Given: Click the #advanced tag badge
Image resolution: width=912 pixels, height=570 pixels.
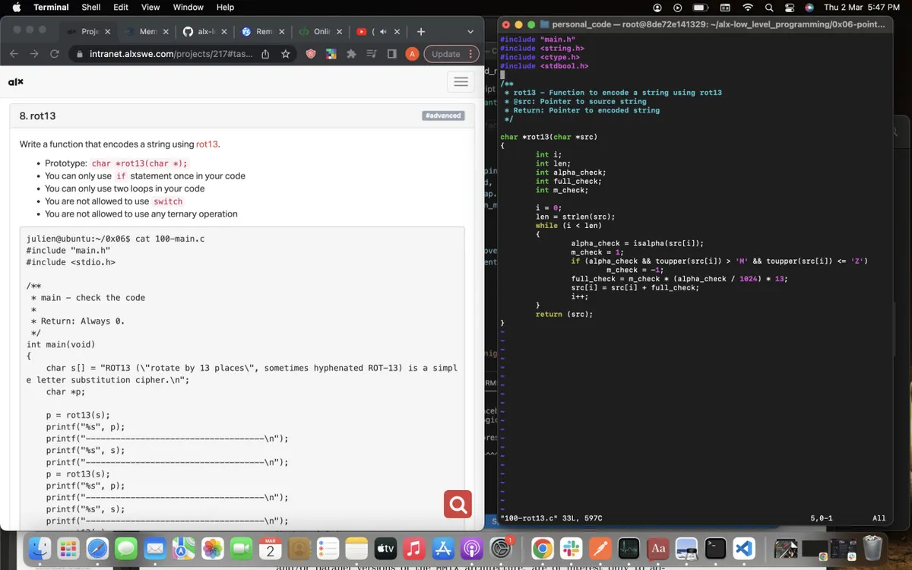Looking at the screenshot, I should [x=443, y=116].
